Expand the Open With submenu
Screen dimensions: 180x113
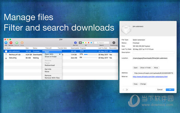[52, 54]
